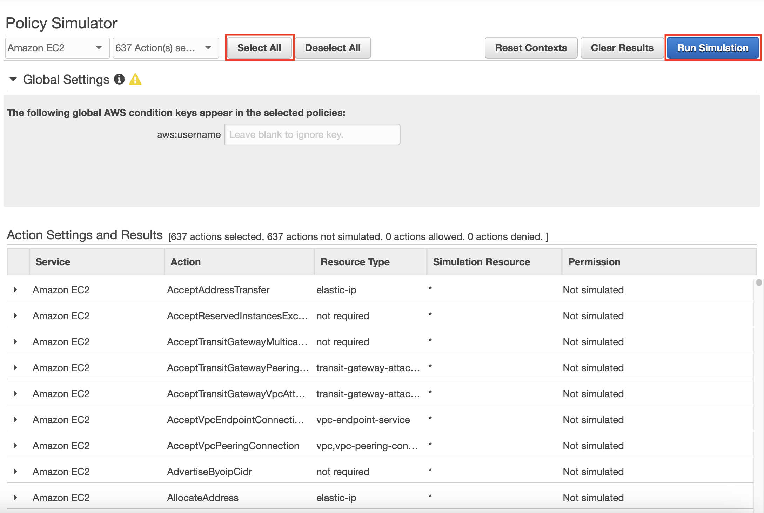
Task: Expand the AdvertiseByoipCidr row arrow
Action: point(15,472)
